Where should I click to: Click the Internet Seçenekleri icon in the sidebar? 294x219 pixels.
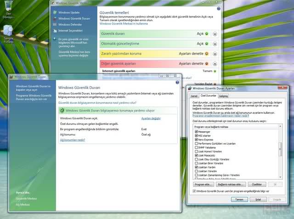tap(55, 31)
